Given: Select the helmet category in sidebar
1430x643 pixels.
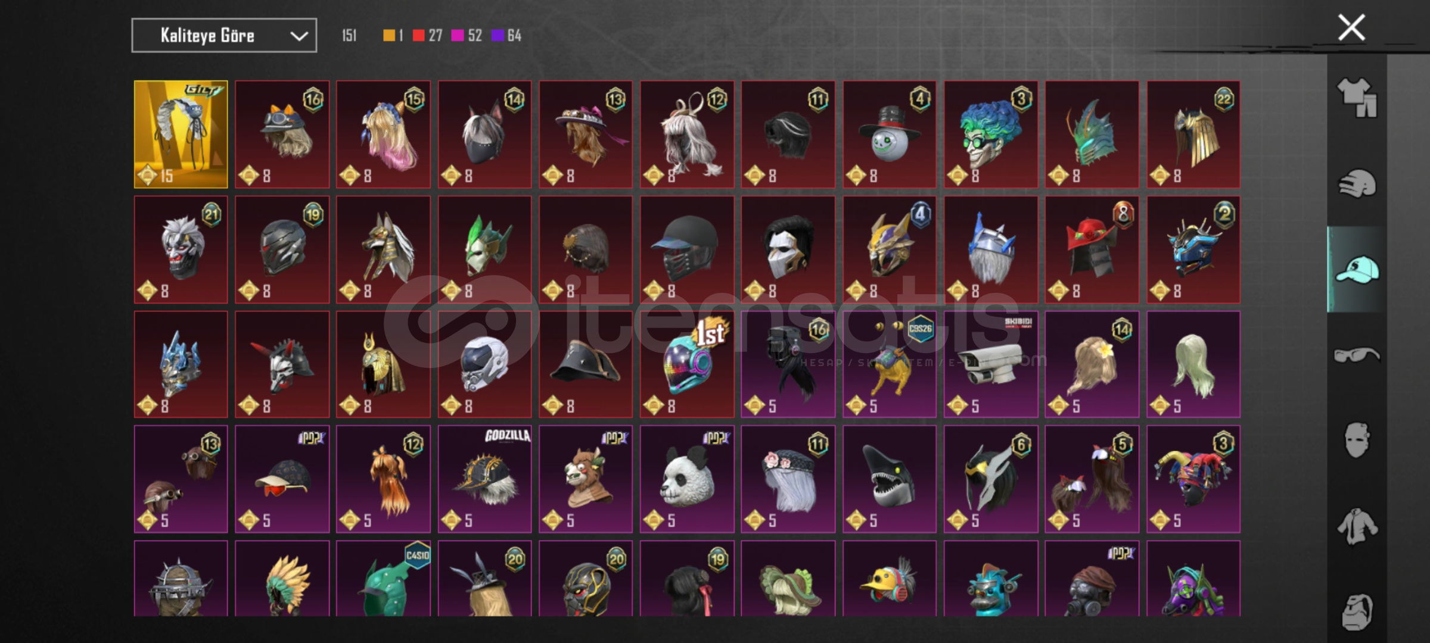Looking at the screenshot, I should [1357, 184].
